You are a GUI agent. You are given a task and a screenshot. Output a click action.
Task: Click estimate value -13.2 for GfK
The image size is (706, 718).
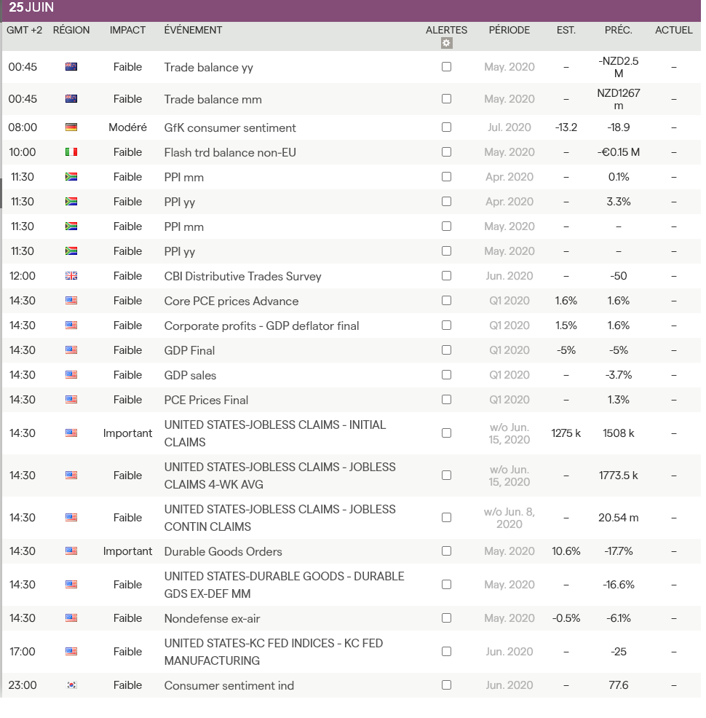566,127
